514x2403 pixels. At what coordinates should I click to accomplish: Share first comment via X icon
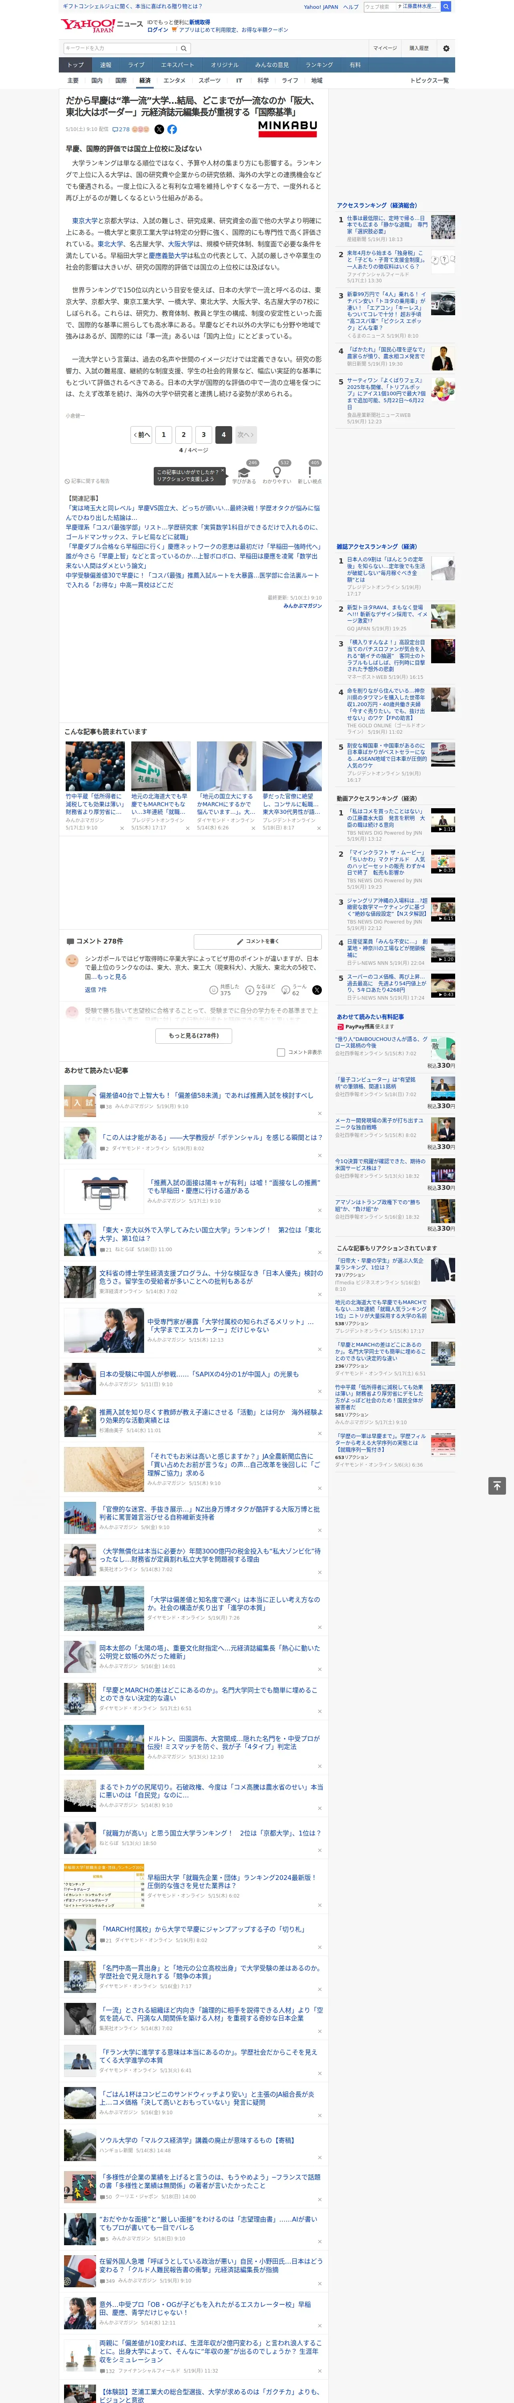(316, 990)
